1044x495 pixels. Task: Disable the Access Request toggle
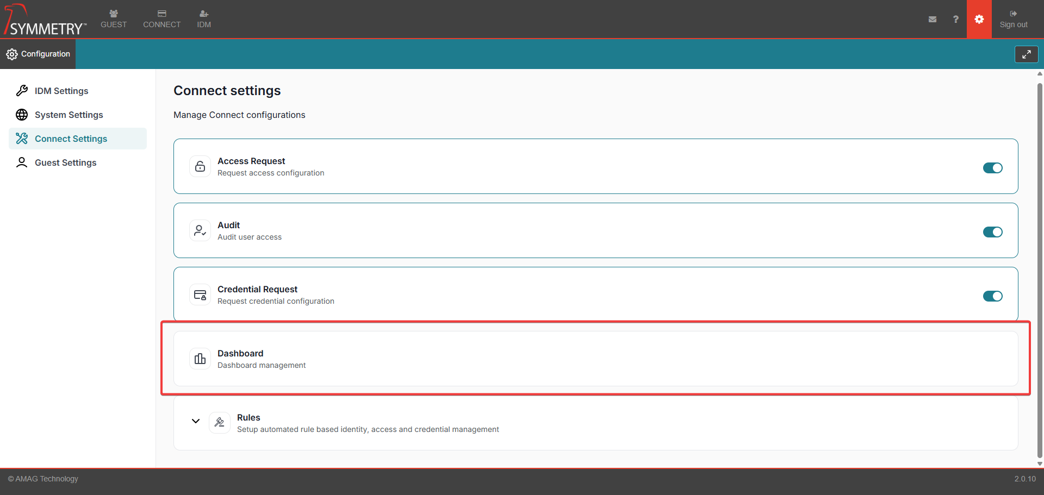tap(992, 168)
